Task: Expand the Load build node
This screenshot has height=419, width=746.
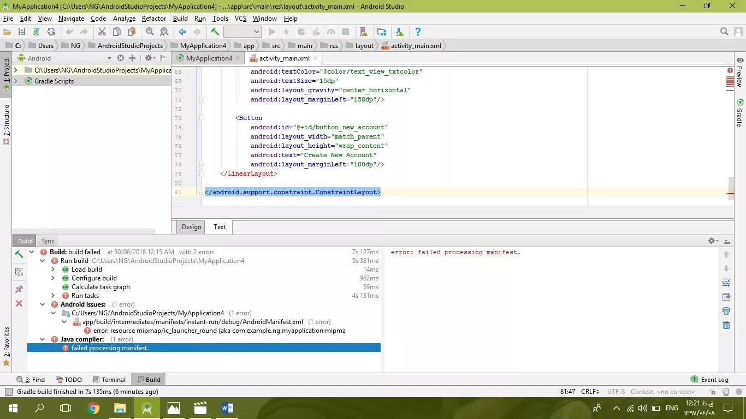Action: coord(53,270)
